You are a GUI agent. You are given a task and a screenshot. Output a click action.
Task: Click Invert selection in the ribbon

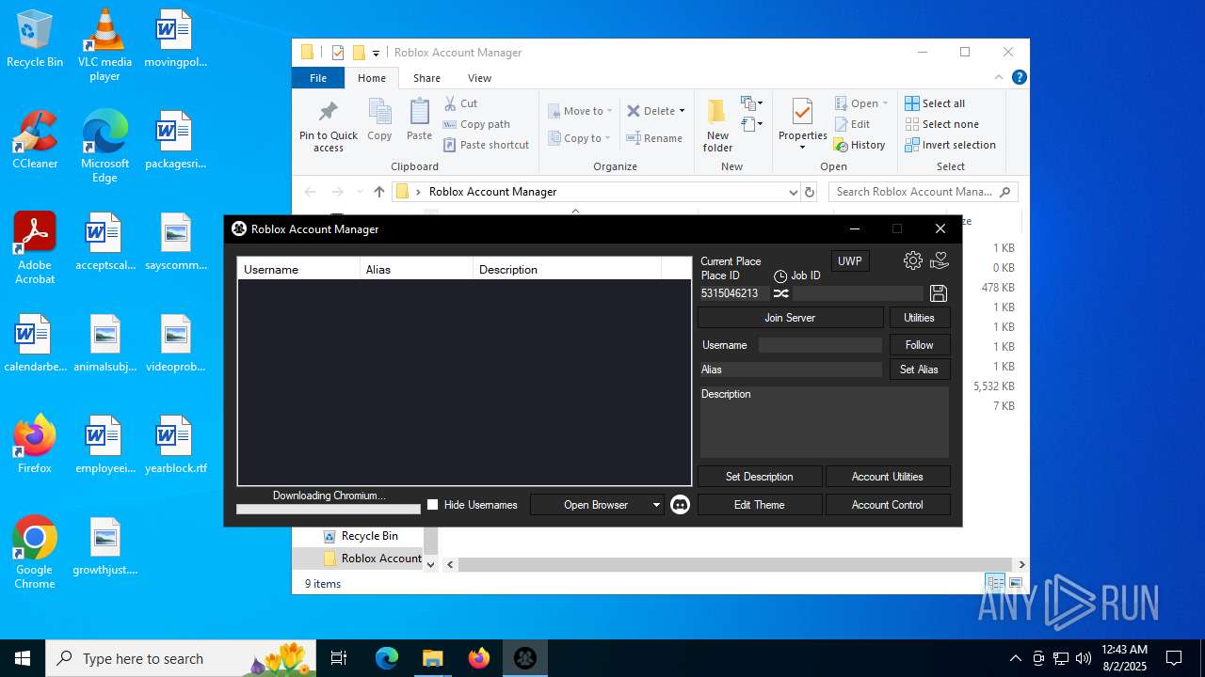pos(951,145)
